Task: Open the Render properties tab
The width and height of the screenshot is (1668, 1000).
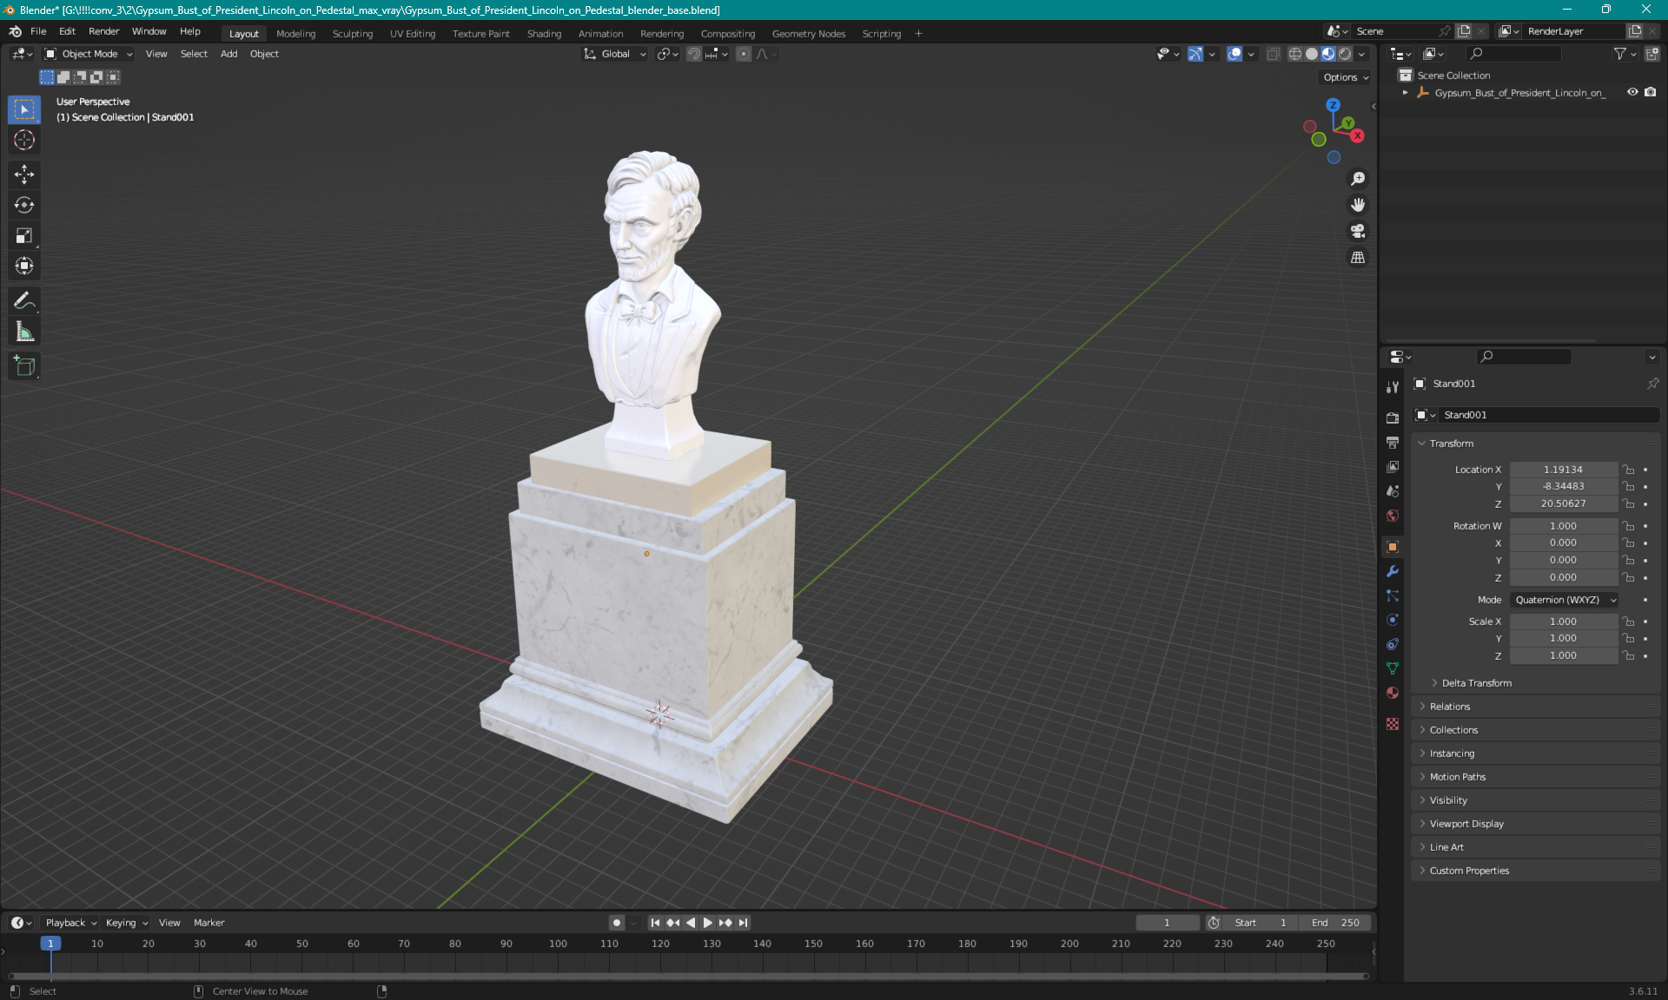Action: (1393, 418)
